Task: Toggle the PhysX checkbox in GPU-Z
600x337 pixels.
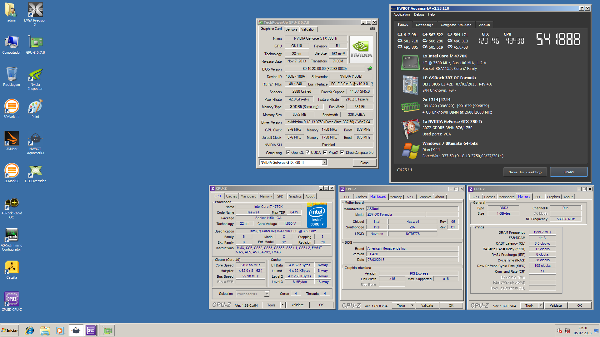Action: (x=325, y=153)
